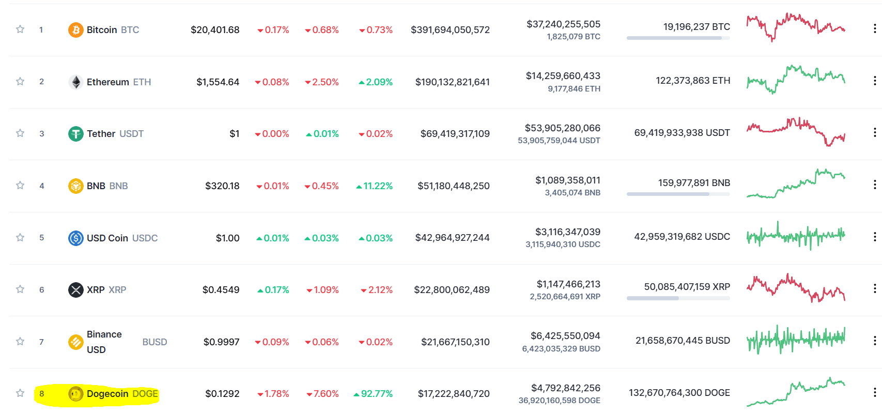Viewport: 882px width, 414px height.
Task: Click Ethereum price $1,554.64
Action: point(218,82)
